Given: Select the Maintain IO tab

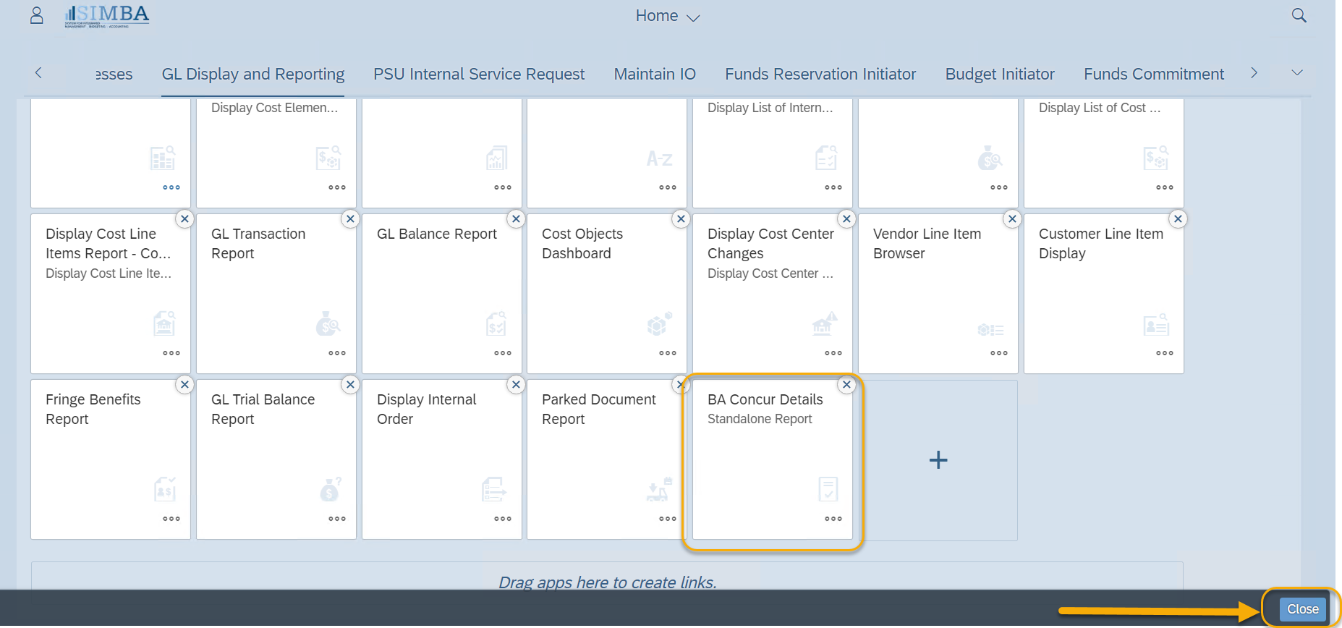Looking at the screenshot, I should coord(654,74).
